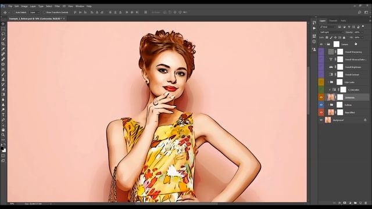The image size is (372, 209).
Task: Open the layer filter Kind dropdown
Action: pyautogui.click(x=328, y=27)
